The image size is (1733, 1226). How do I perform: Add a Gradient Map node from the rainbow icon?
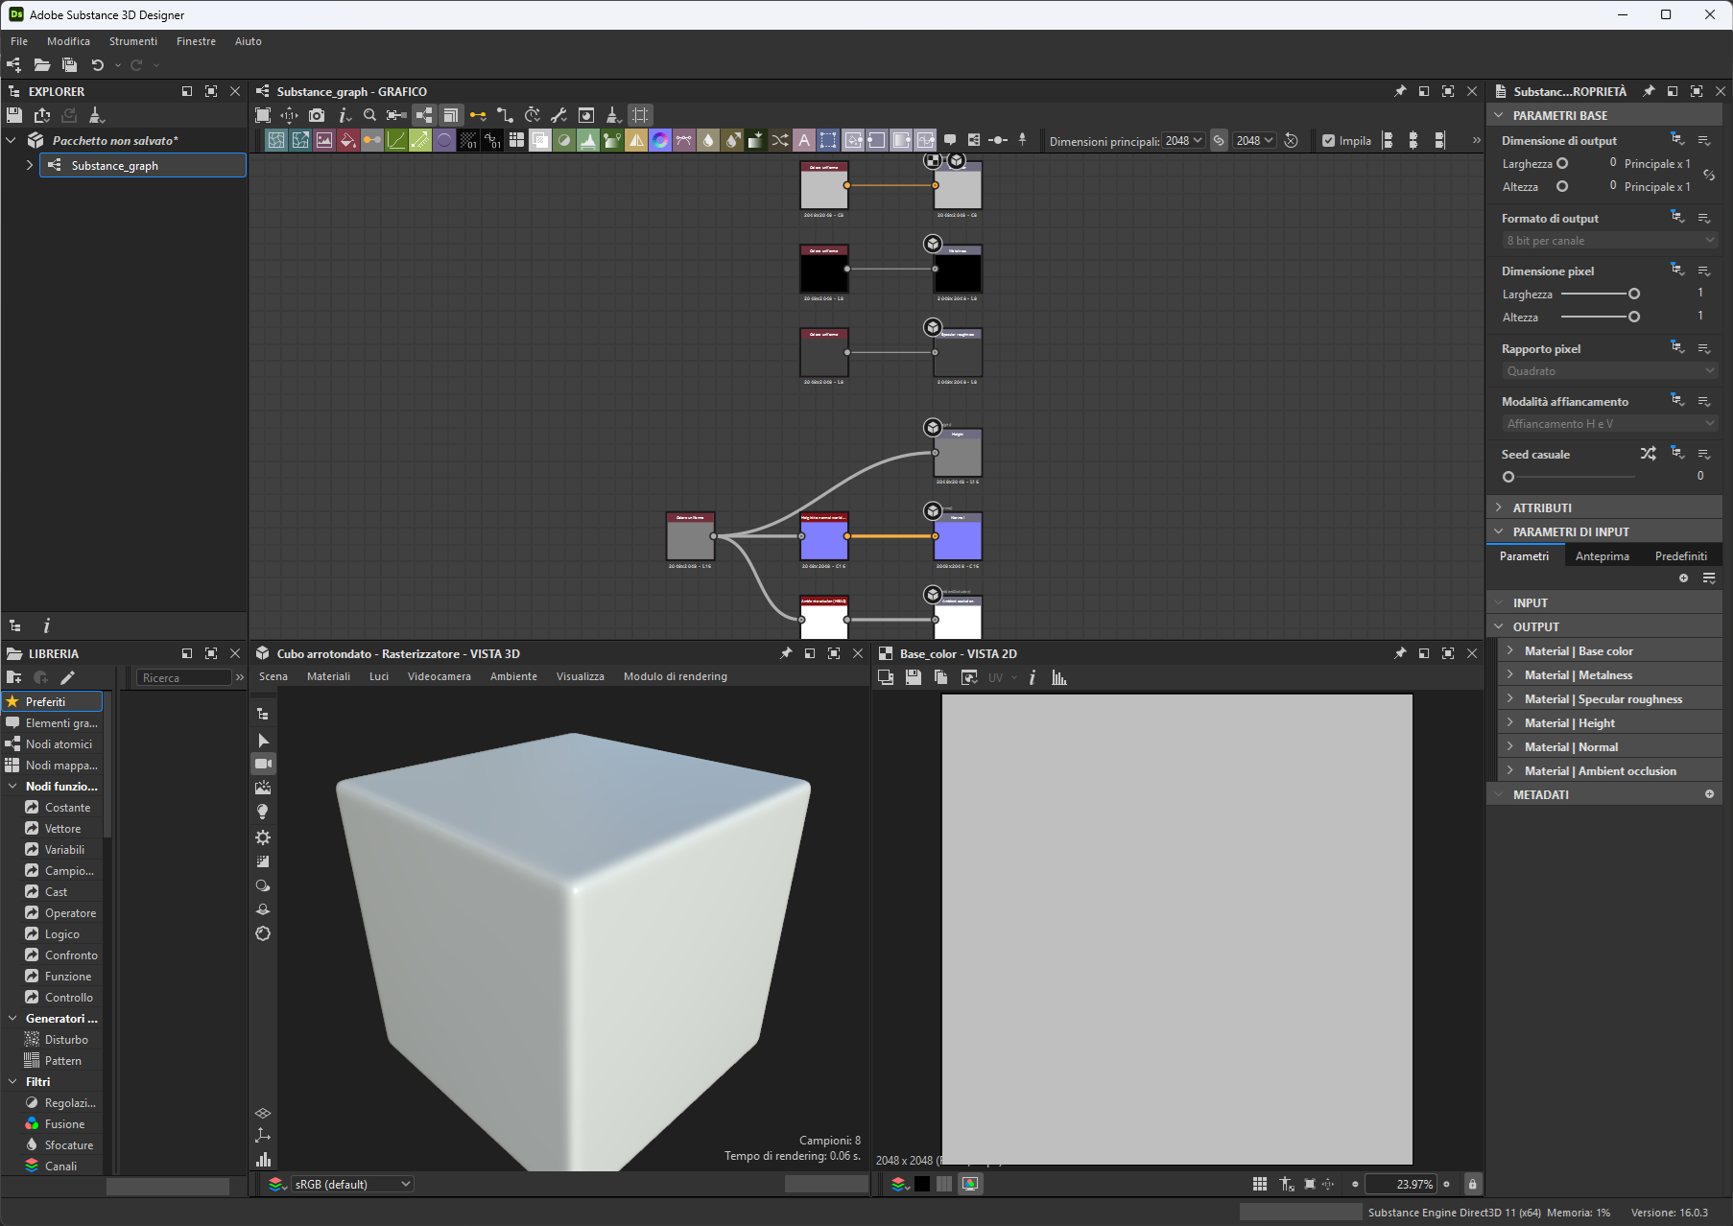660,140
